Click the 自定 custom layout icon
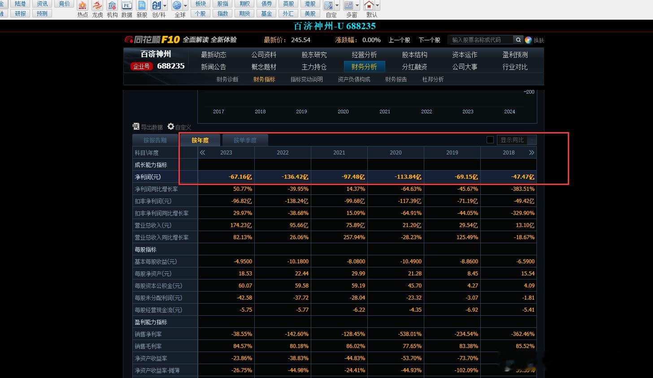 (329, 5)
